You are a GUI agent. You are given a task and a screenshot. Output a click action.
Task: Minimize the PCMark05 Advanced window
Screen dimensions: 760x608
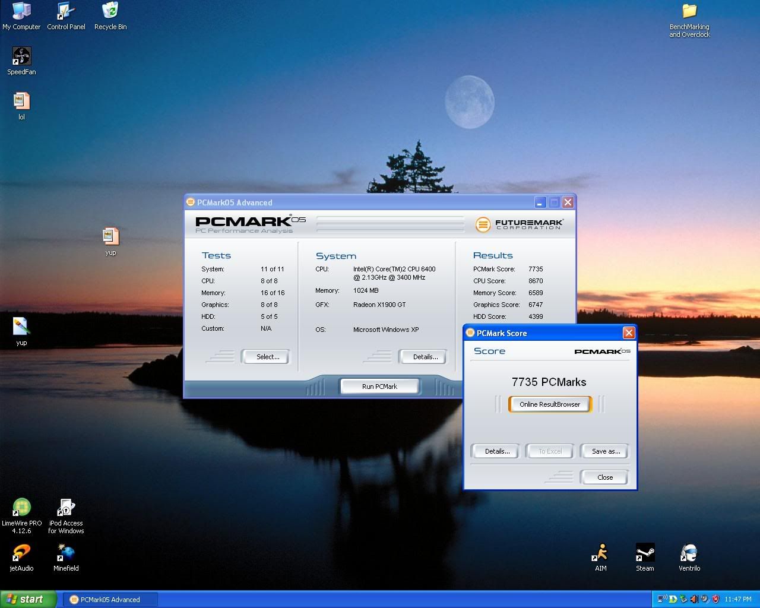[x=540, y=202]
